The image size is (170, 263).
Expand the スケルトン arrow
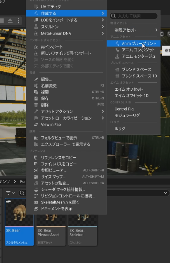coord(103,27)
